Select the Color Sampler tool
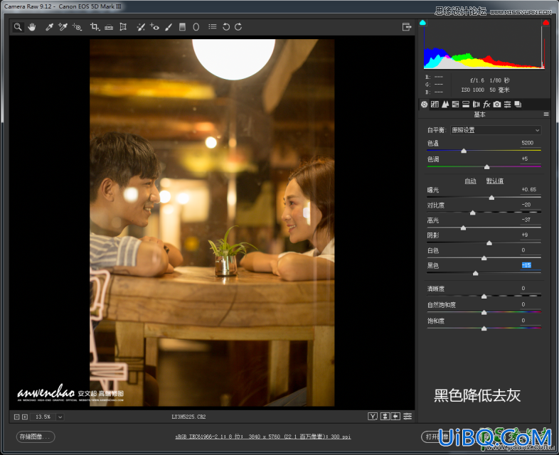559x455 pixels. tap(63, 27)
